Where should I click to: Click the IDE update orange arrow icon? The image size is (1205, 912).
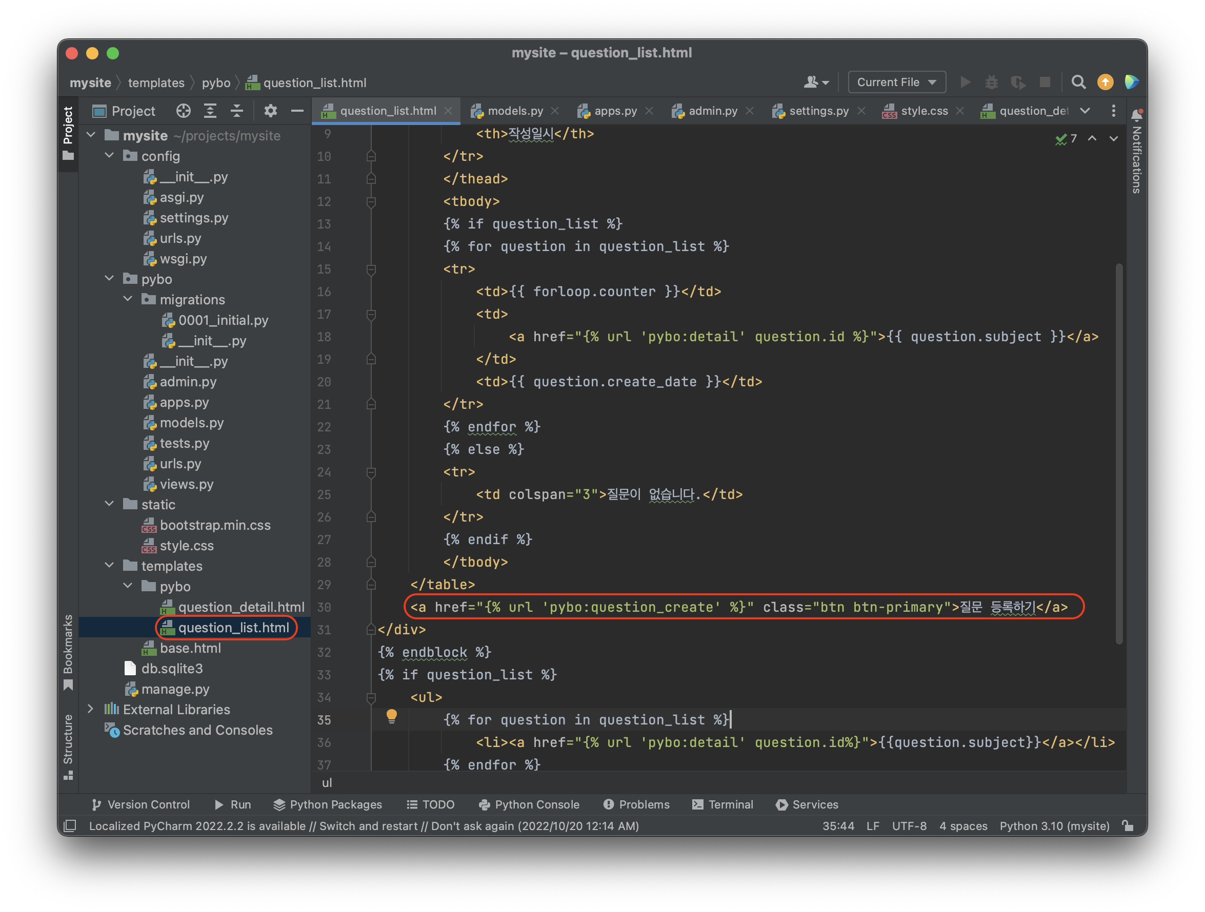pos(1105,82)
